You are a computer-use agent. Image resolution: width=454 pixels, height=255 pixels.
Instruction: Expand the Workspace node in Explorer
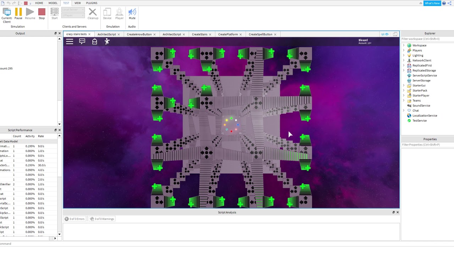point(404,45)
